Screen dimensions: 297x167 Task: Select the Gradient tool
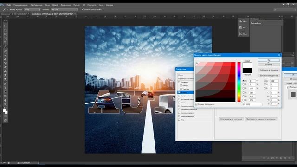(x=5, y=71)
